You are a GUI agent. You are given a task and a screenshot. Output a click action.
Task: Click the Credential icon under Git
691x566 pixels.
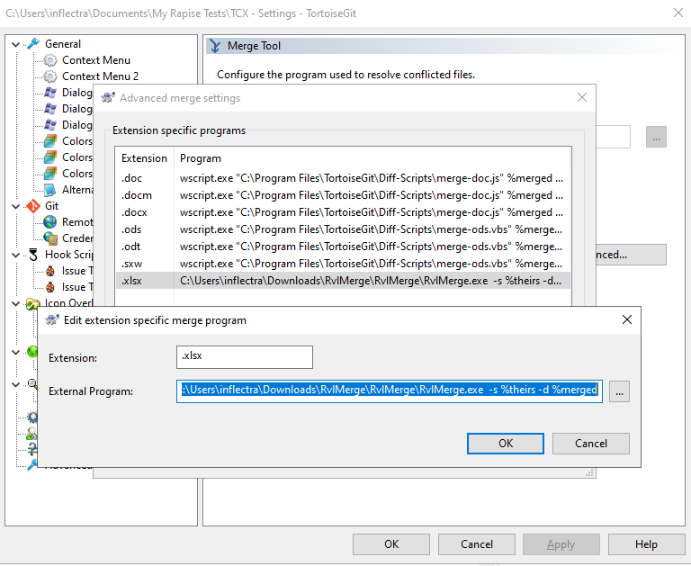50,238
